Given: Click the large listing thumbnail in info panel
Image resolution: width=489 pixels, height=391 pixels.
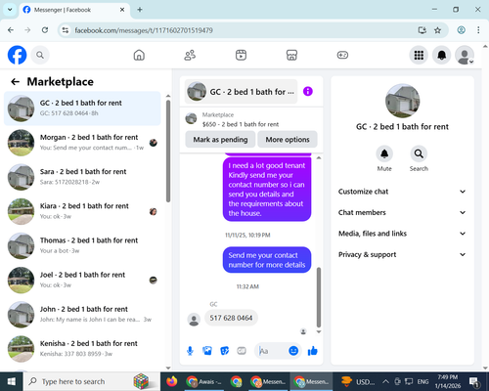Looking at the screenshot, I should 402,101.
